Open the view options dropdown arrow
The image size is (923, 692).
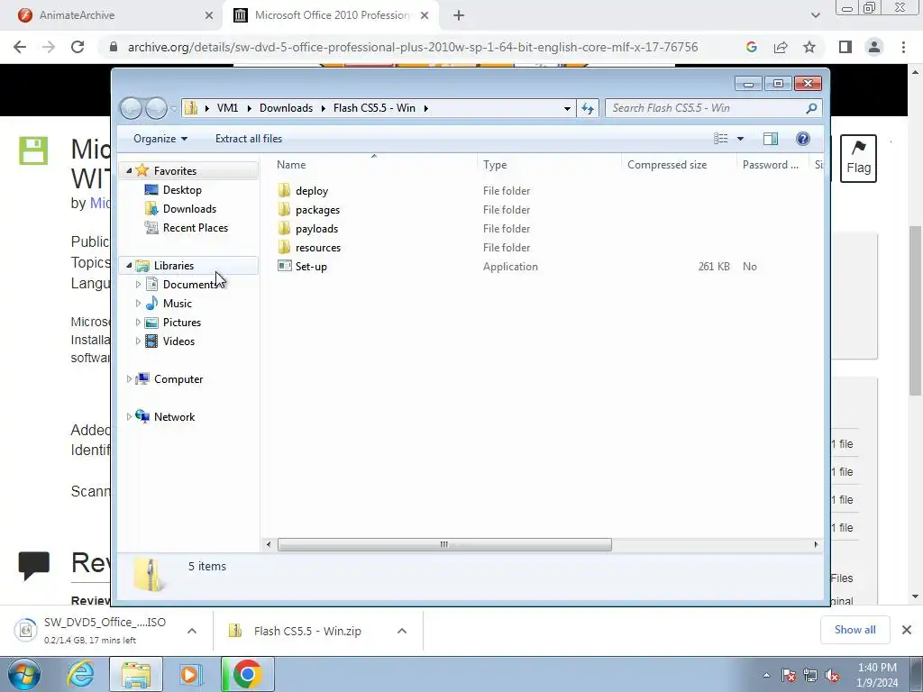pos(741,139)
